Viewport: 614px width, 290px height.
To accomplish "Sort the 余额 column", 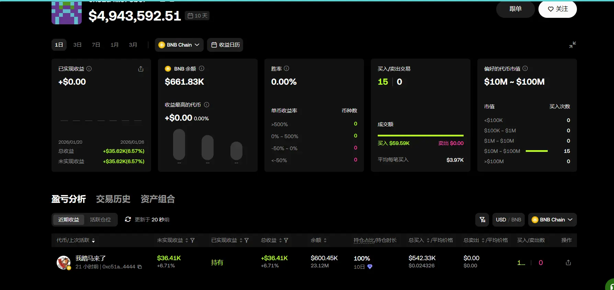I will point(325,241).
